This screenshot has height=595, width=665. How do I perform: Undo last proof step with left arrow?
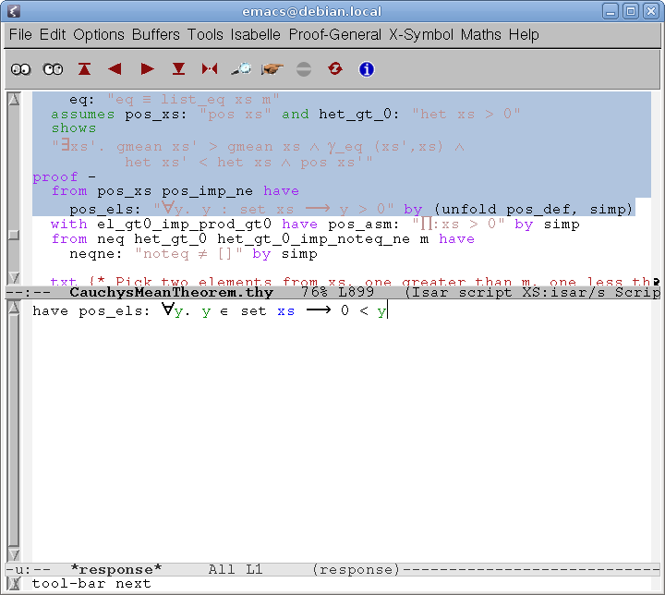[115, 69]
